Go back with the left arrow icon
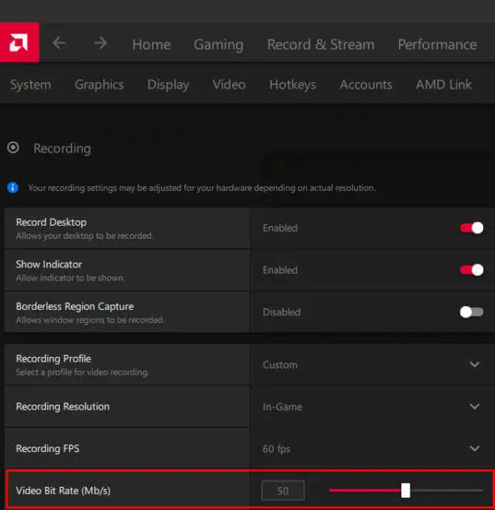This screenshot has width=495, height=510. coord(59,43)
